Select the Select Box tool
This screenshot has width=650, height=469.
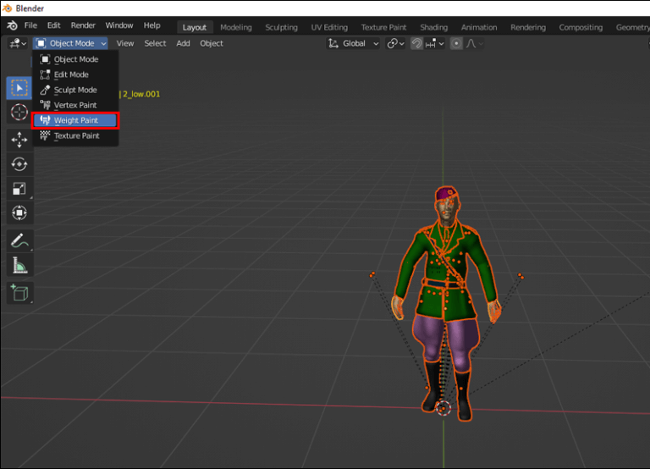19,88
